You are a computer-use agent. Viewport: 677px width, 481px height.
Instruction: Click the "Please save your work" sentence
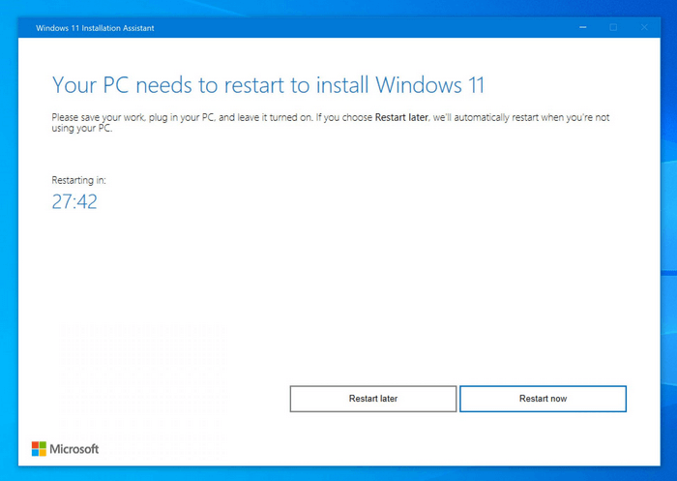pyautogui.click(x=106, y=117)
